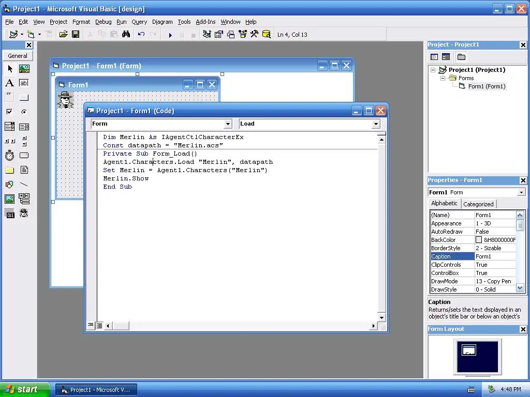Click the BackColor color swatch

(x=479, y=240)
